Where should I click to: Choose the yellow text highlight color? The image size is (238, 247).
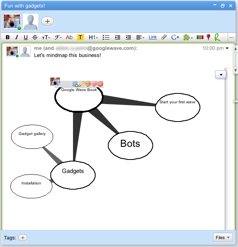(81, 37)
